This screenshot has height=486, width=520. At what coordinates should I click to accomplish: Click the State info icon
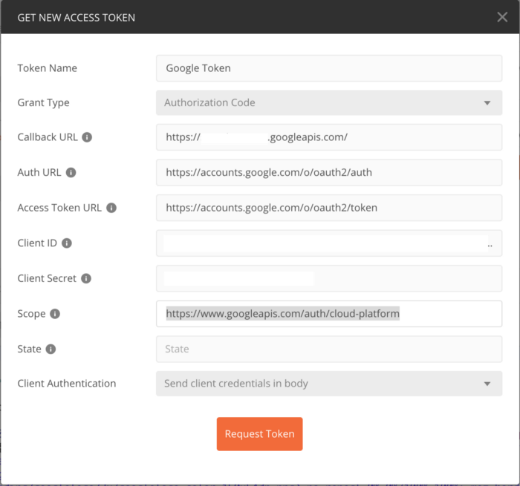[x=51, y=349]
